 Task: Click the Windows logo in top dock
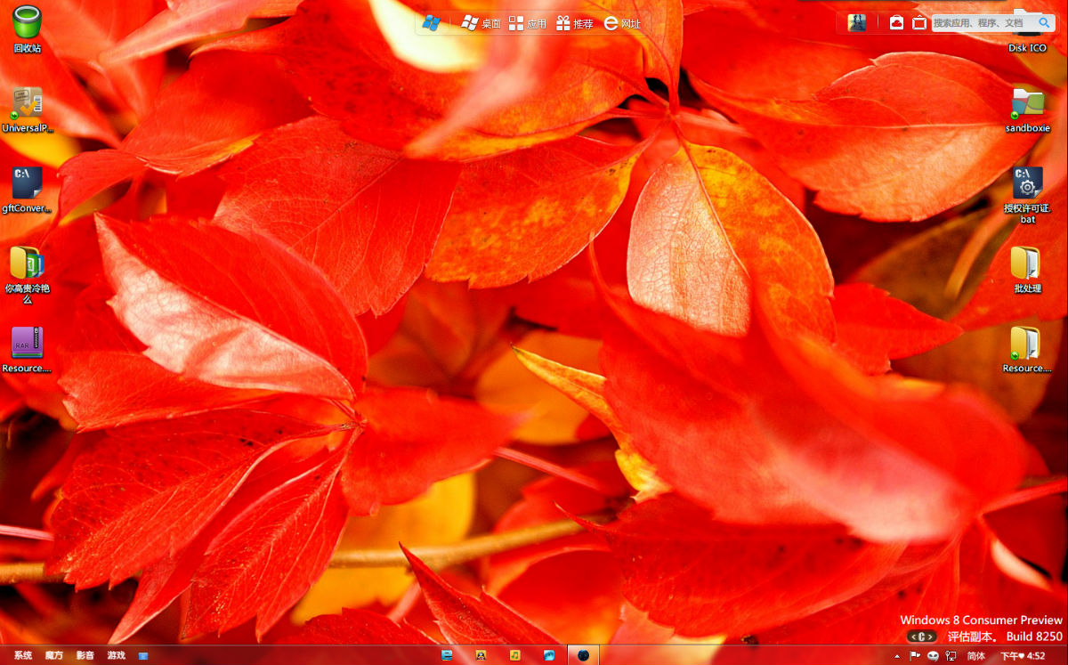pyautogui.click(x=432, y=23)
